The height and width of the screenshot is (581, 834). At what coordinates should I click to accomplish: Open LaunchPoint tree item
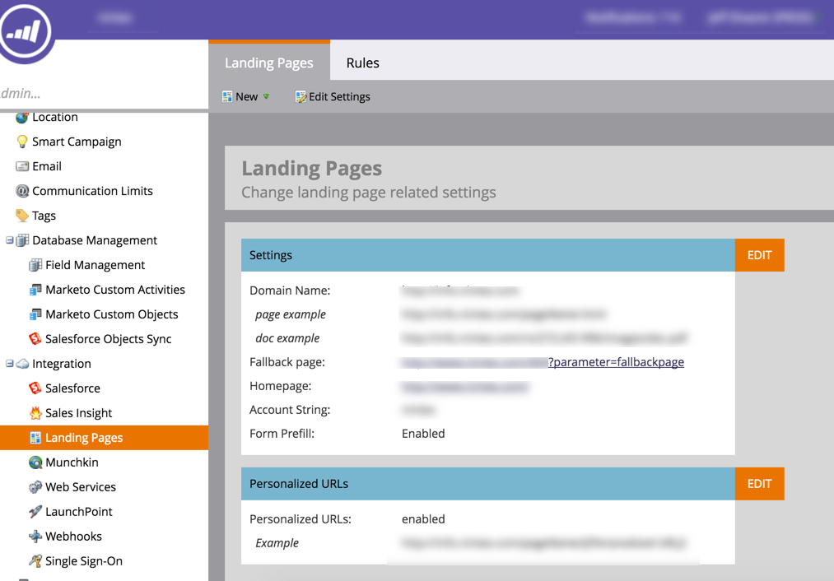[79, 511]
